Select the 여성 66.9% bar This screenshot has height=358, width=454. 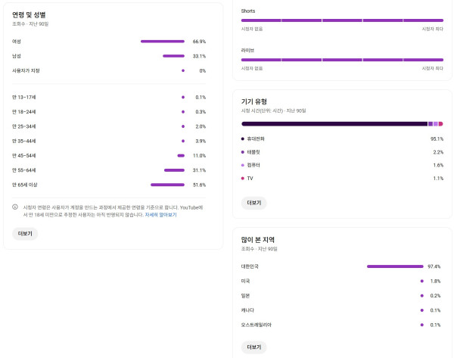pos(162,42)
